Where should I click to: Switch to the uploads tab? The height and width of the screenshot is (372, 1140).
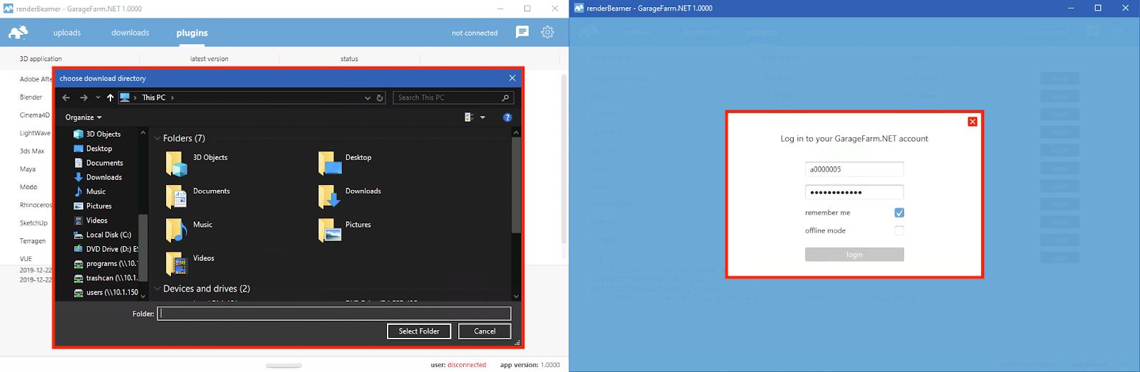[x=67, y=33]
